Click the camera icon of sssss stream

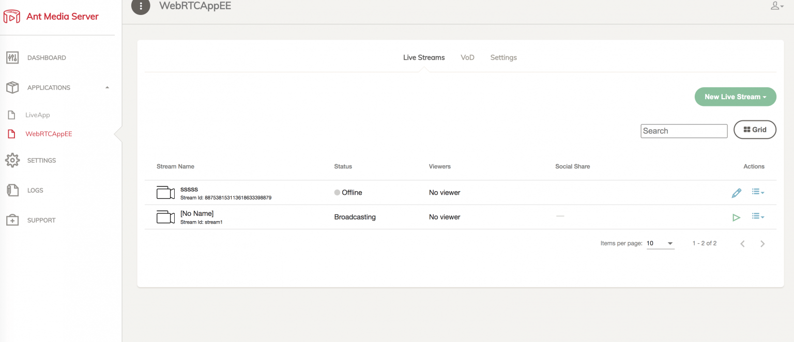pyautogui.click(x=166, y=193)
